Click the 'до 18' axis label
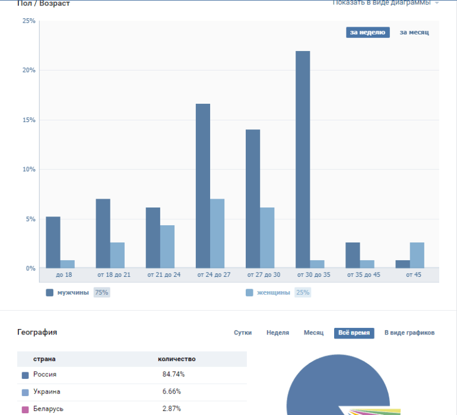Viewport: 457px width, 415px height. tap(64, 274)
